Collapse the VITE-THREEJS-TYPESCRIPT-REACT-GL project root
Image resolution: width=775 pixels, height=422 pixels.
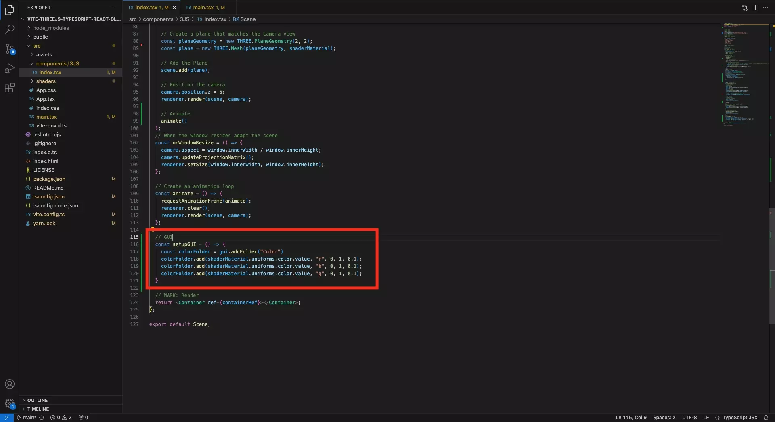click(x=71, y=19)
